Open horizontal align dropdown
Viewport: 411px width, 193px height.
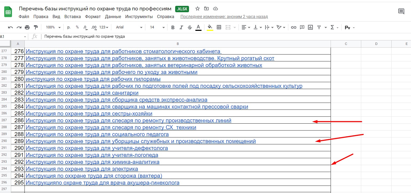[x=246, y=27]
